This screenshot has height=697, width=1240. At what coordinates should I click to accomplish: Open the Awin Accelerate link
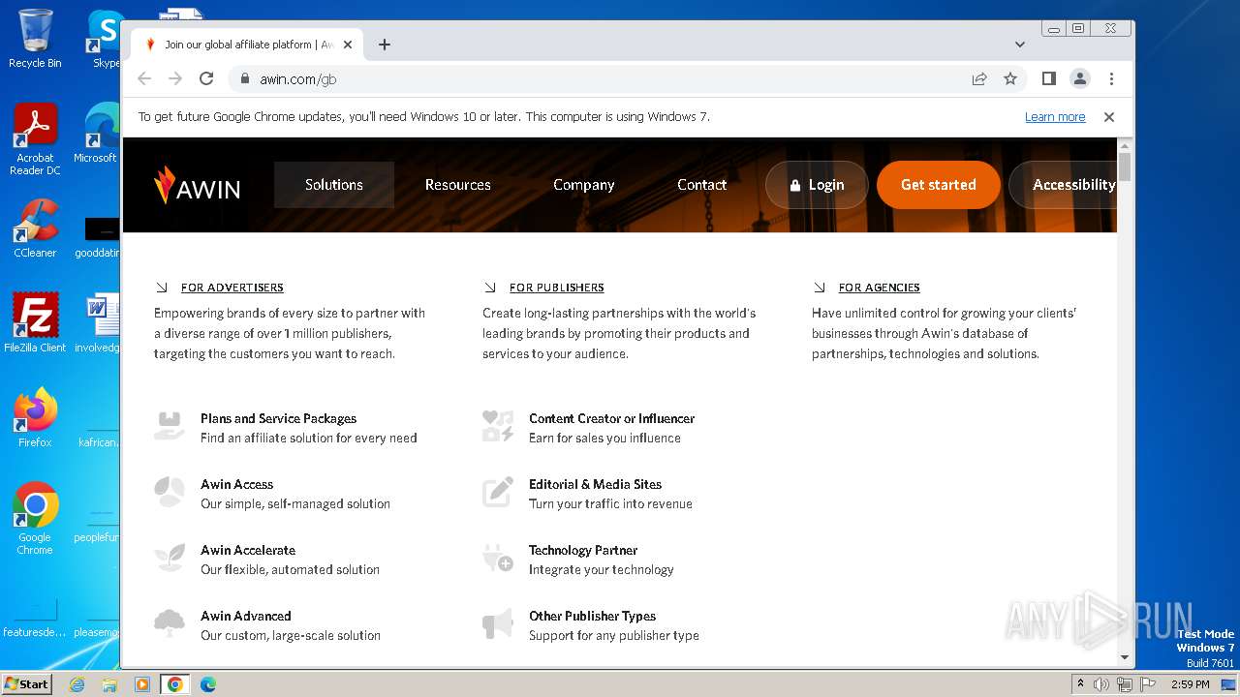248,551
